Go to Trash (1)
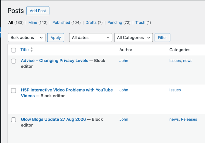 click(x=143, y=22)
